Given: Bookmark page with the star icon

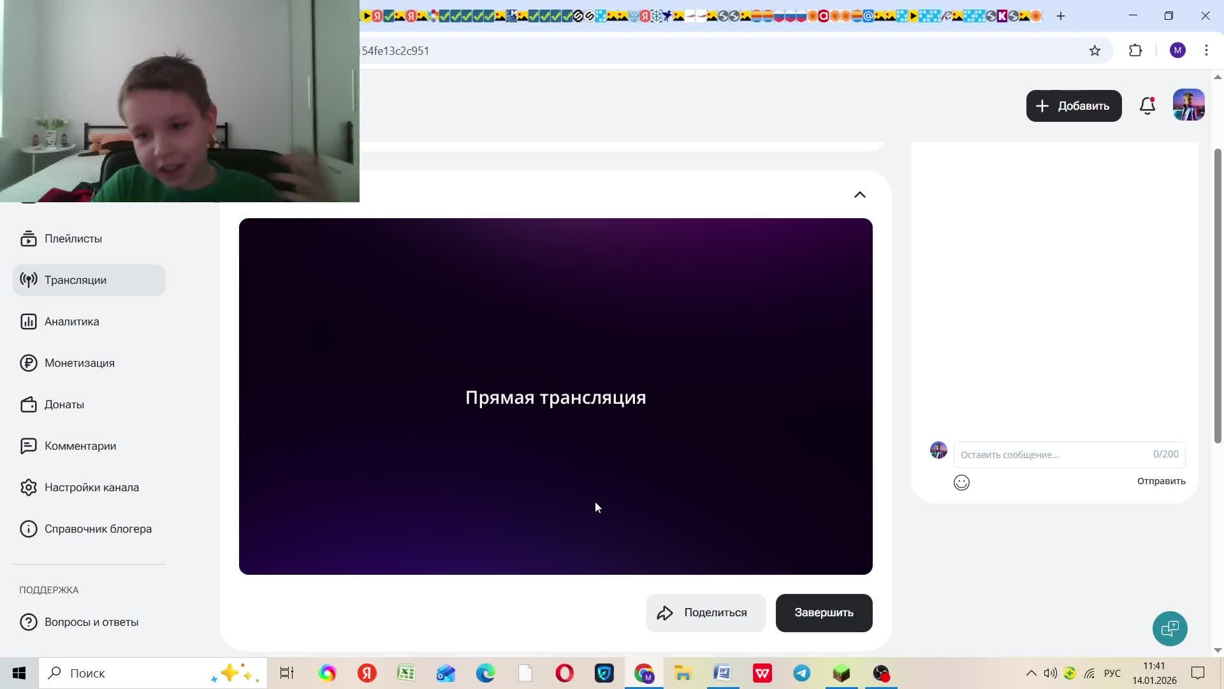Looking at the screenshot, I should 1095,51.
